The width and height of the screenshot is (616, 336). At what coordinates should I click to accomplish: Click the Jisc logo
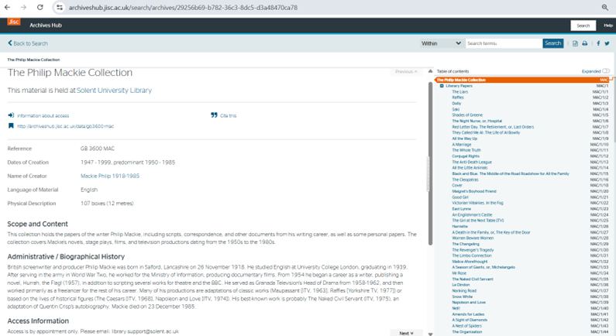(14, 22)
